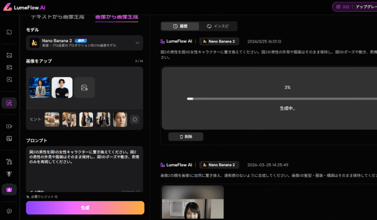
Task: Click the モデル section label
Action: 32,30
